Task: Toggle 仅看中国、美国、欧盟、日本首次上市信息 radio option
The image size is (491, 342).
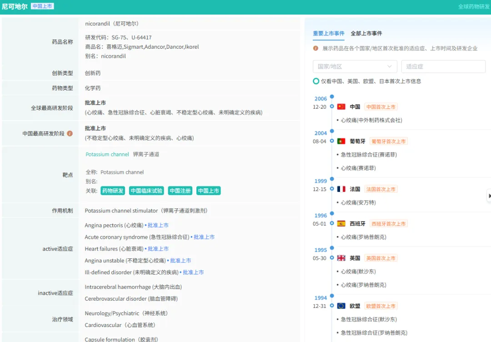Action: [x=316, y=81]
